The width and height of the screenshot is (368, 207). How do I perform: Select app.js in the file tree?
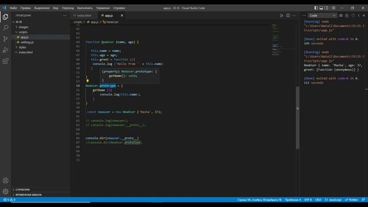coord(41,37)
